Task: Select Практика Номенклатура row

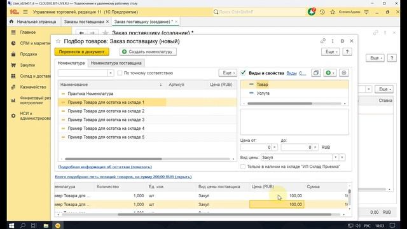Action: coord(148,94)
